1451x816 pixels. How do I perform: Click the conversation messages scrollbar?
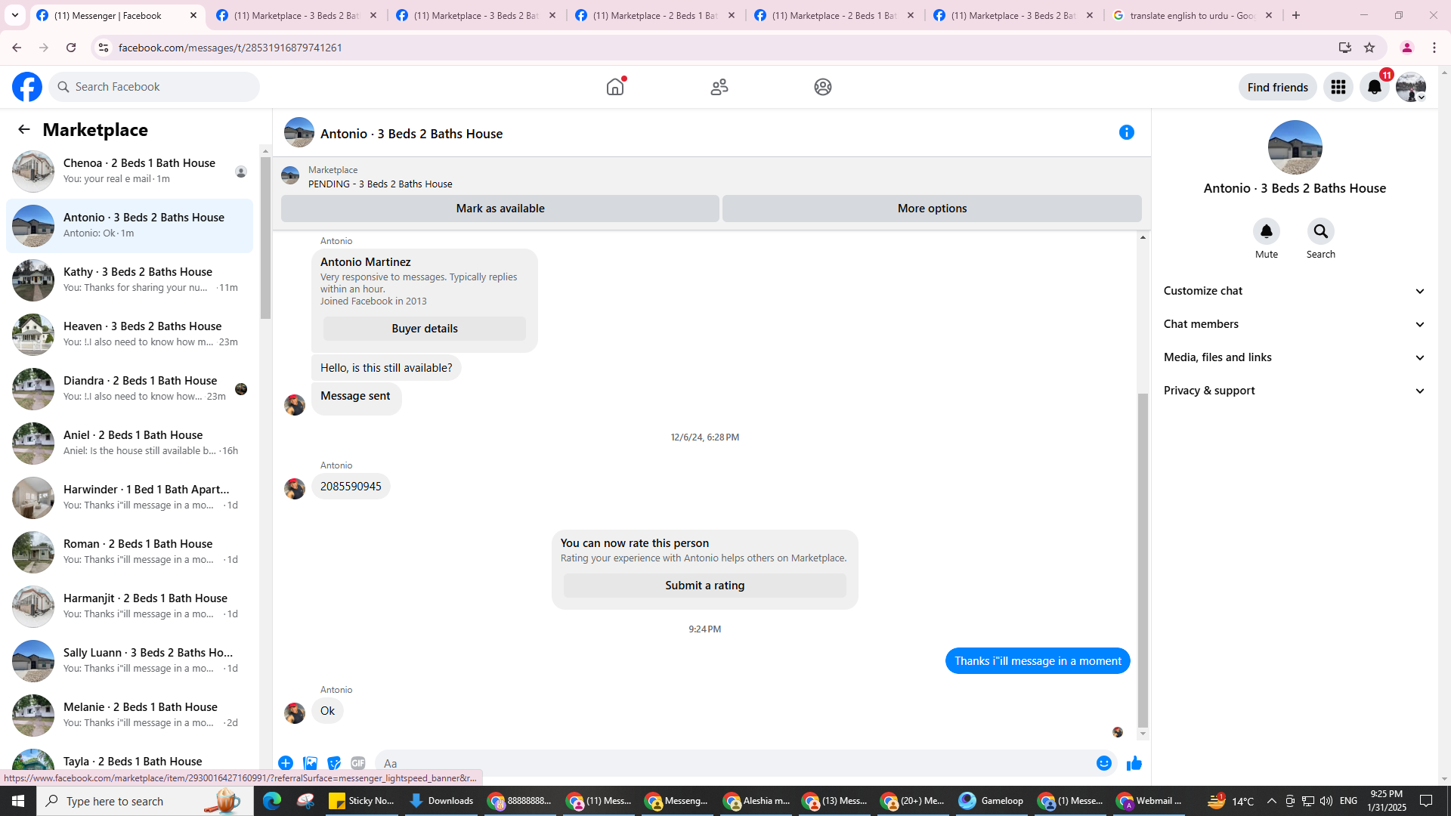1143,561
